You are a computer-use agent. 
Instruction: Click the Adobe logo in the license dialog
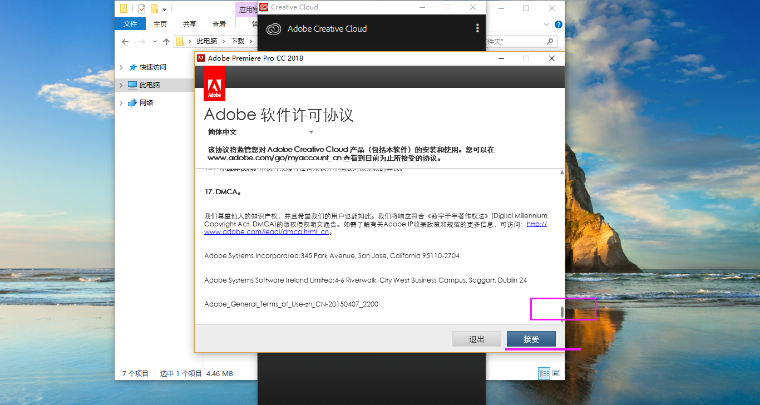click(215, 83)
